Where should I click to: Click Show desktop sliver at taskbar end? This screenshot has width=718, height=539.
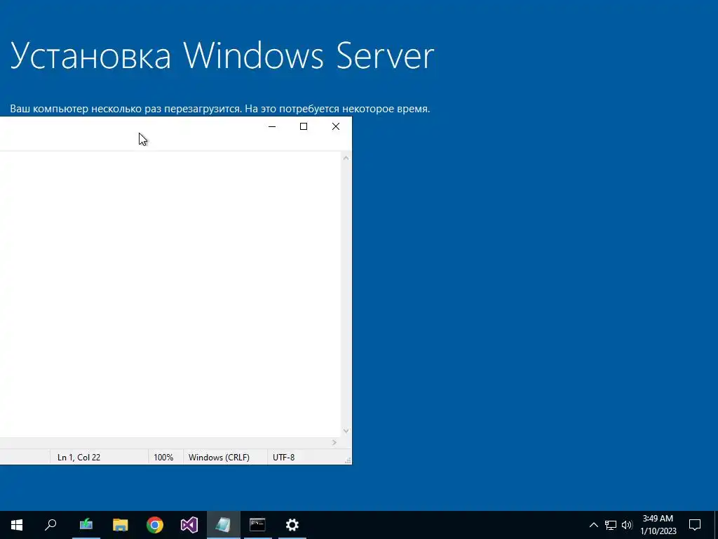pos(716,525)
